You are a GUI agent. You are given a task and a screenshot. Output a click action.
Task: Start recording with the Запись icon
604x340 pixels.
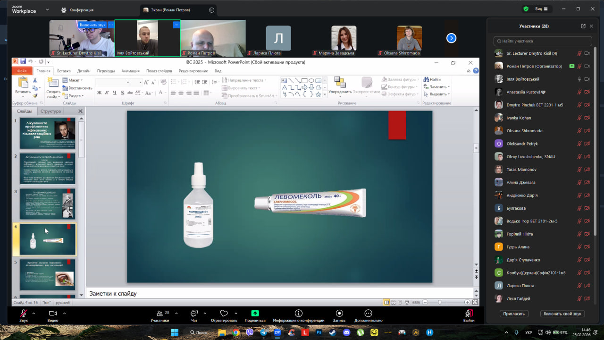(339, 314)
